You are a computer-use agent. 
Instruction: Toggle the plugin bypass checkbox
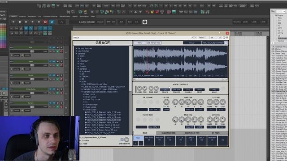tap(227, 38)
